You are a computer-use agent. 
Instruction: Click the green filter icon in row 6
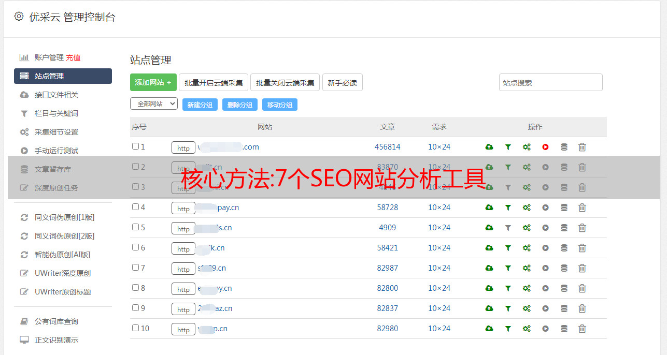coord(508,248)
